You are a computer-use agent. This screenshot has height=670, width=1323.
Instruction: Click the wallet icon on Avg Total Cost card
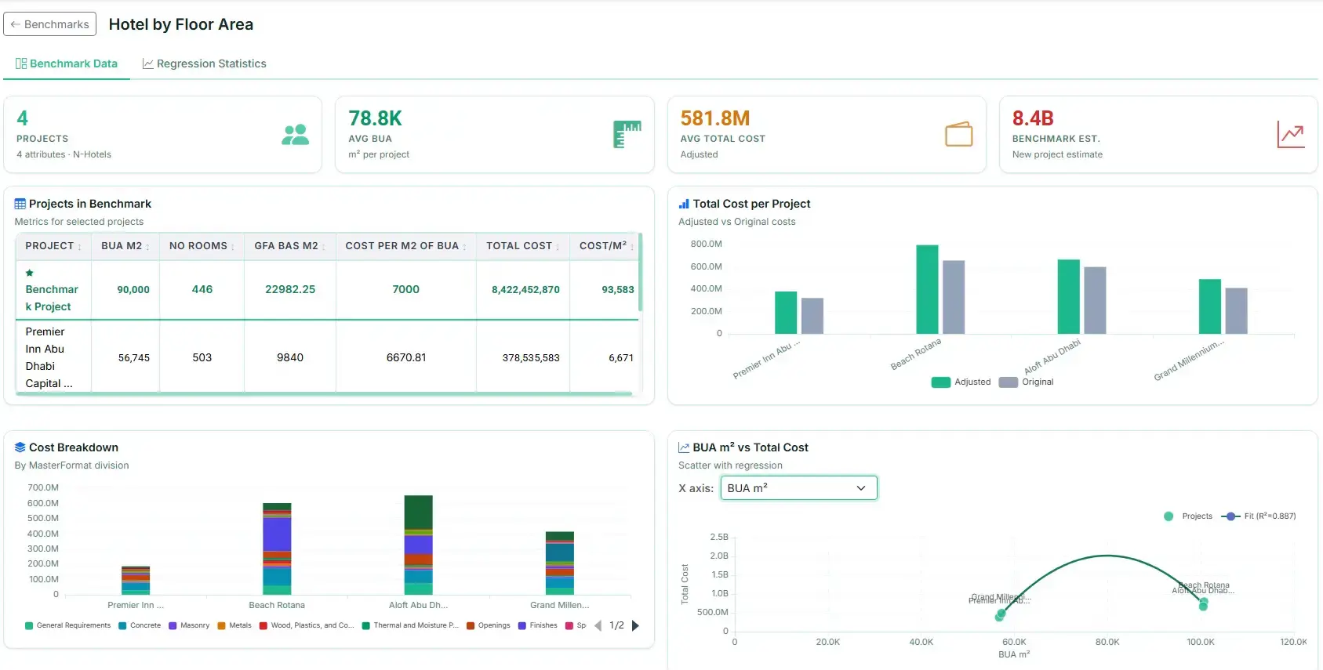(959, 135)
